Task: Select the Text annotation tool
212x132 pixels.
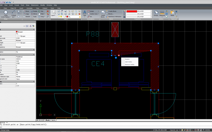Action: pyautogui.click(x=85, y=13)
